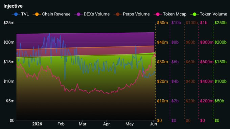Toggle the Token Mcap legend entry

tap(170, 14)
